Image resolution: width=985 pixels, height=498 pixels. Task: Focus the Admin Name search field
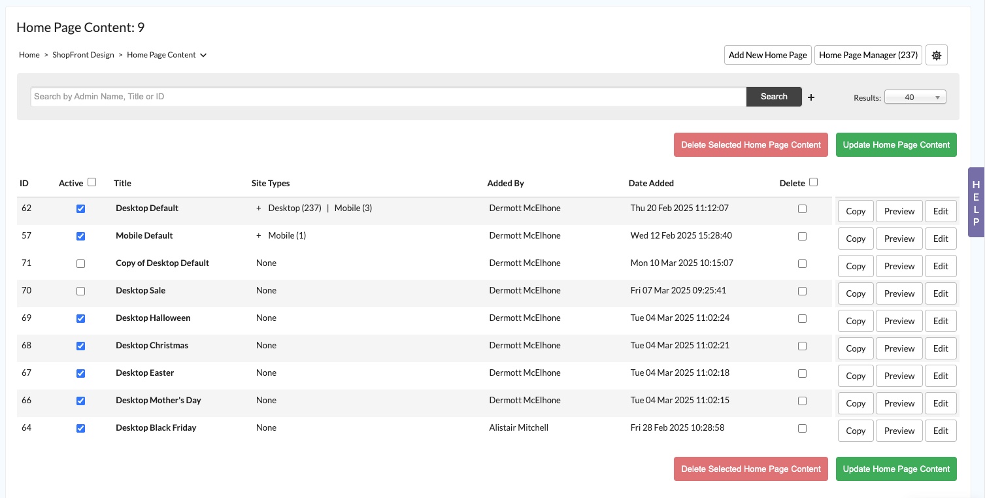(388, 97)
